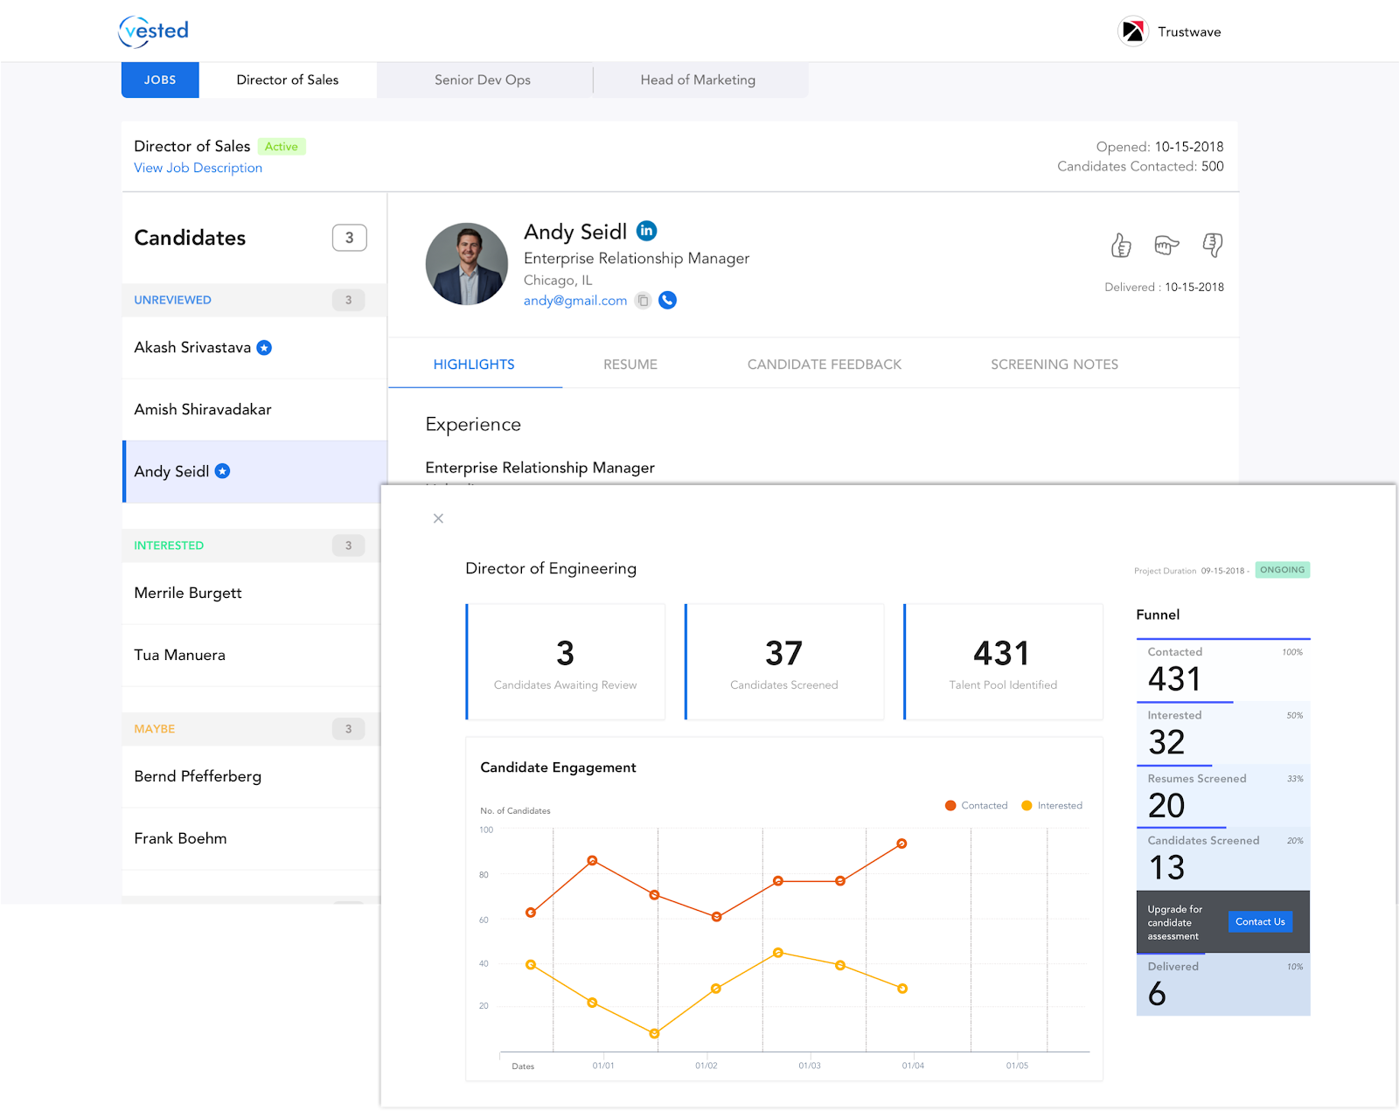Open the Senior Dev Ops job tab

[x=483, y=80]
